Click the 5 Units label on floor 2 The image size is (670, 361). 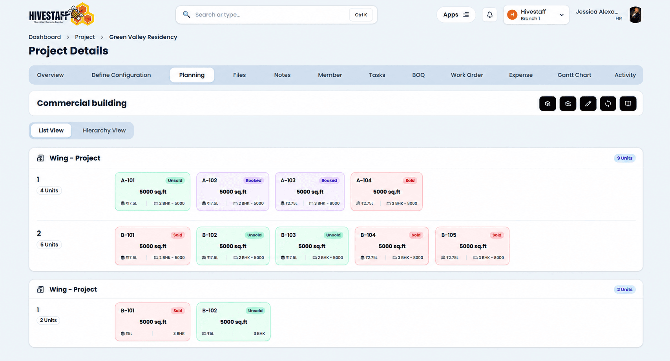49,245
